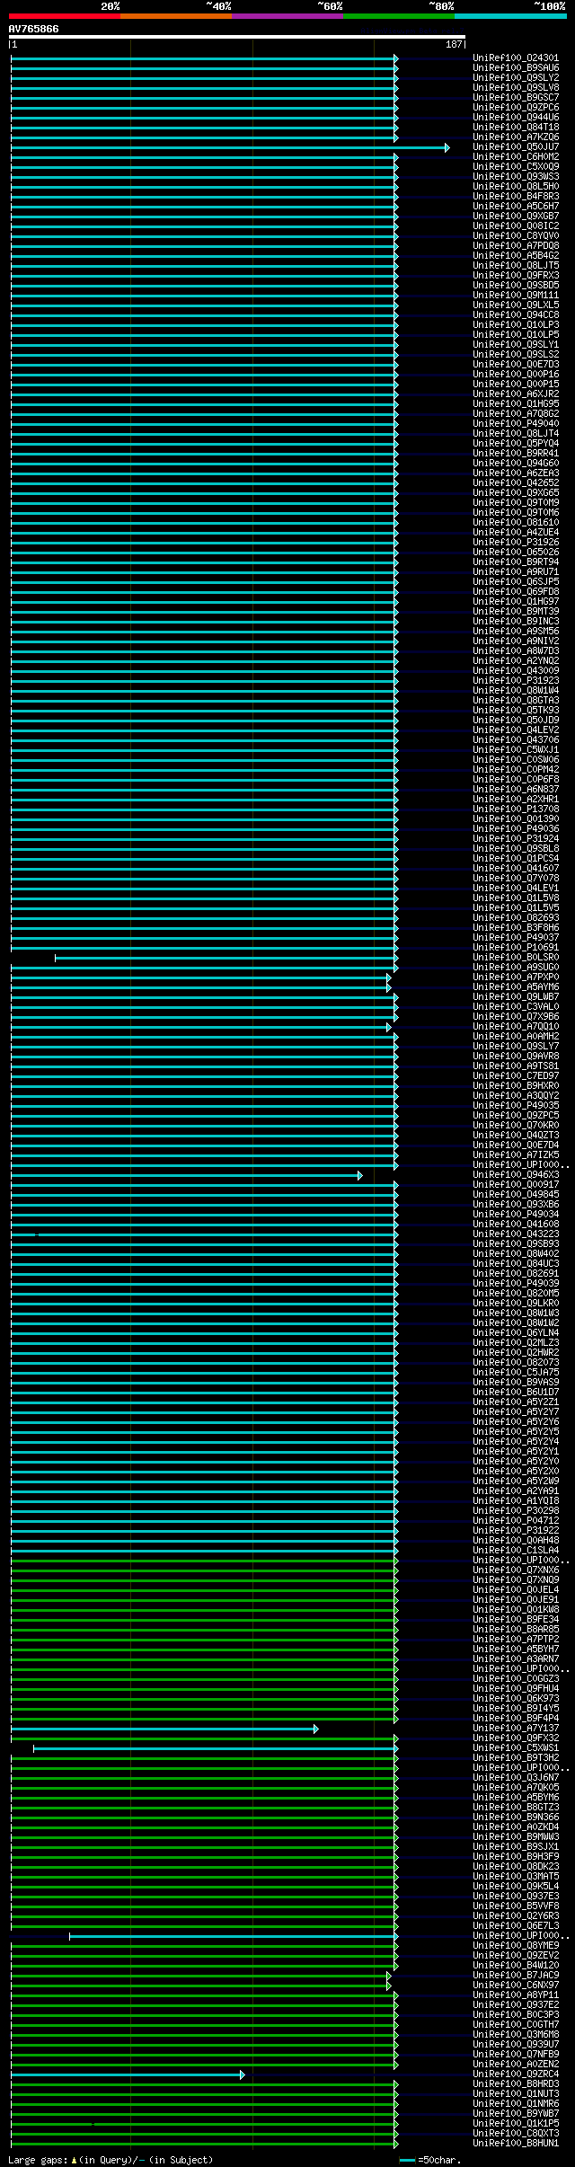
Task: Click the green ~80% identity legend segment
Action: point(398,16)
